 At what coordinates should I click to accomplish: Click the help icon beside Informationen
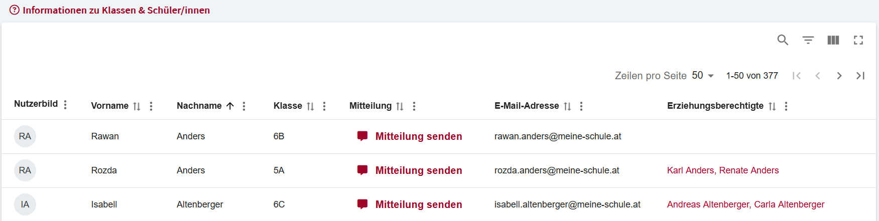pyautogui.click(x=15, y=10)
